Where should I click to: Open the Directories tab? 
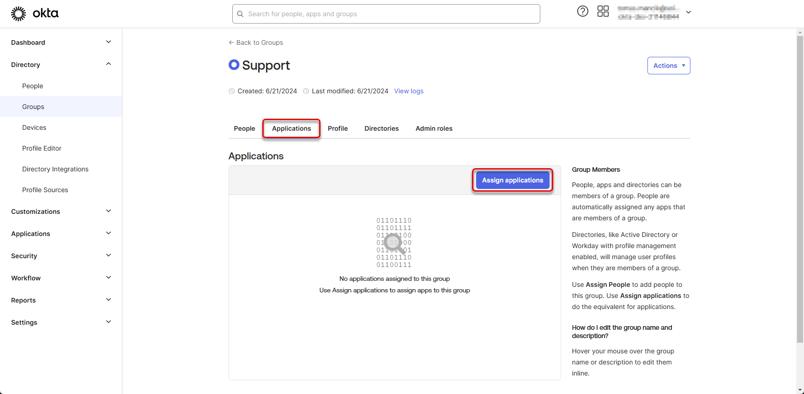click(x=381, y=128)
